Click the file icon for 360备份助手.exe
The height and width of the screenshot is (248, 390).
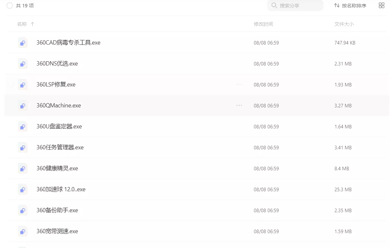pos(23,210)
